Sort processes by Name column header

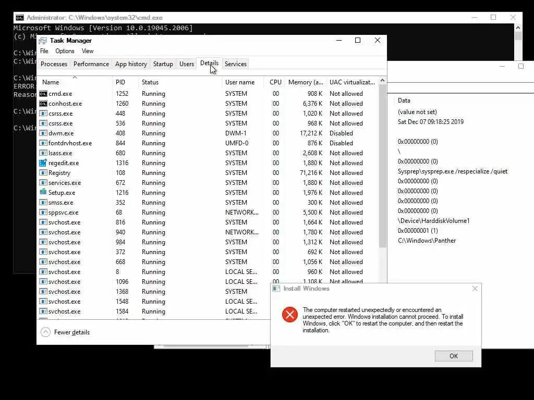pyautogui.click(x=75, y=82)
